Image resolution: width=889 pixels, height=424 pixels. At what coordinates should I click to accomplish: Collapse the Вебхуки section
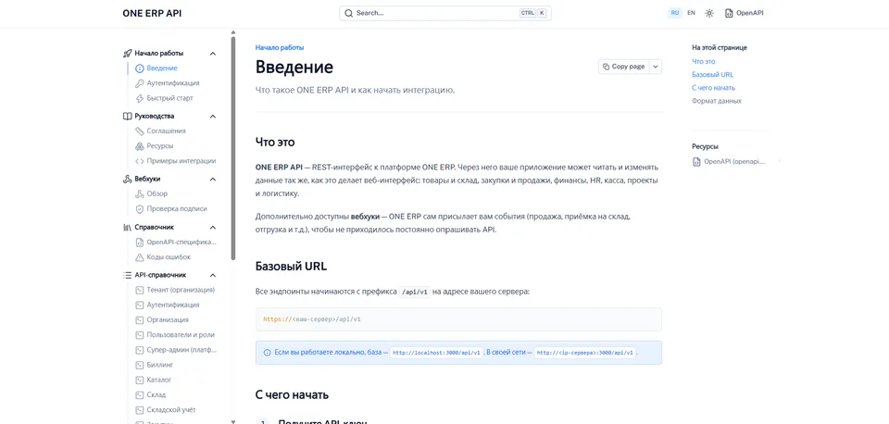213,179
